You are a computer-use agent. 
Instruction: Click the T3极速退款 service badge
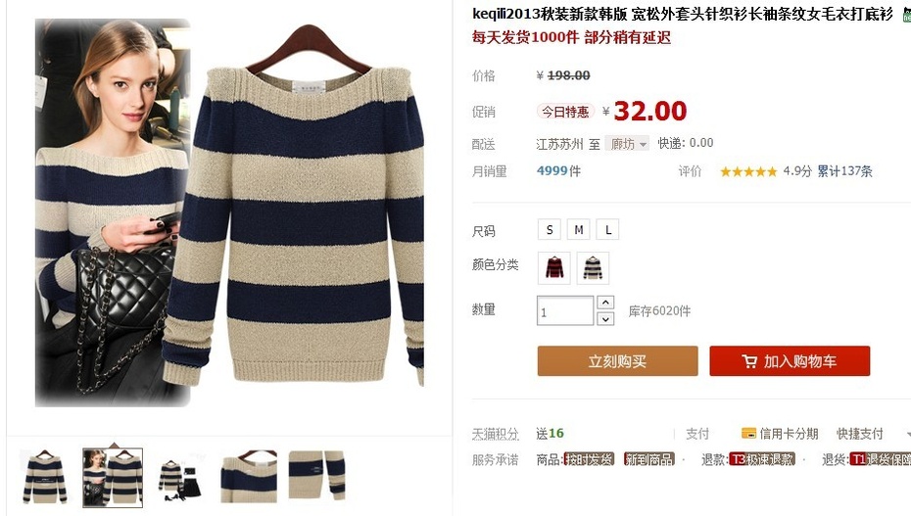coord(762,459)
